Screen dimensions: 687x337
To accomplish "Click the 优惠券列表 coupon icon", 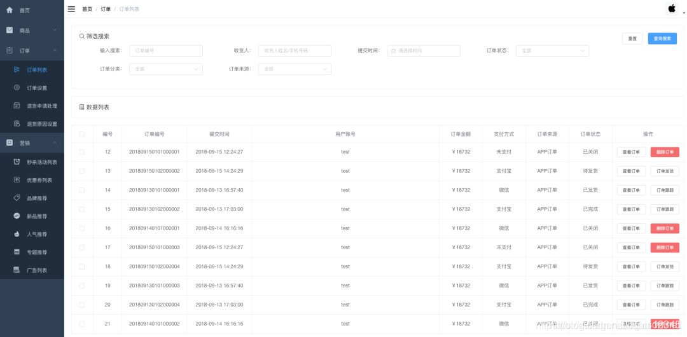I will pos(17,180).
